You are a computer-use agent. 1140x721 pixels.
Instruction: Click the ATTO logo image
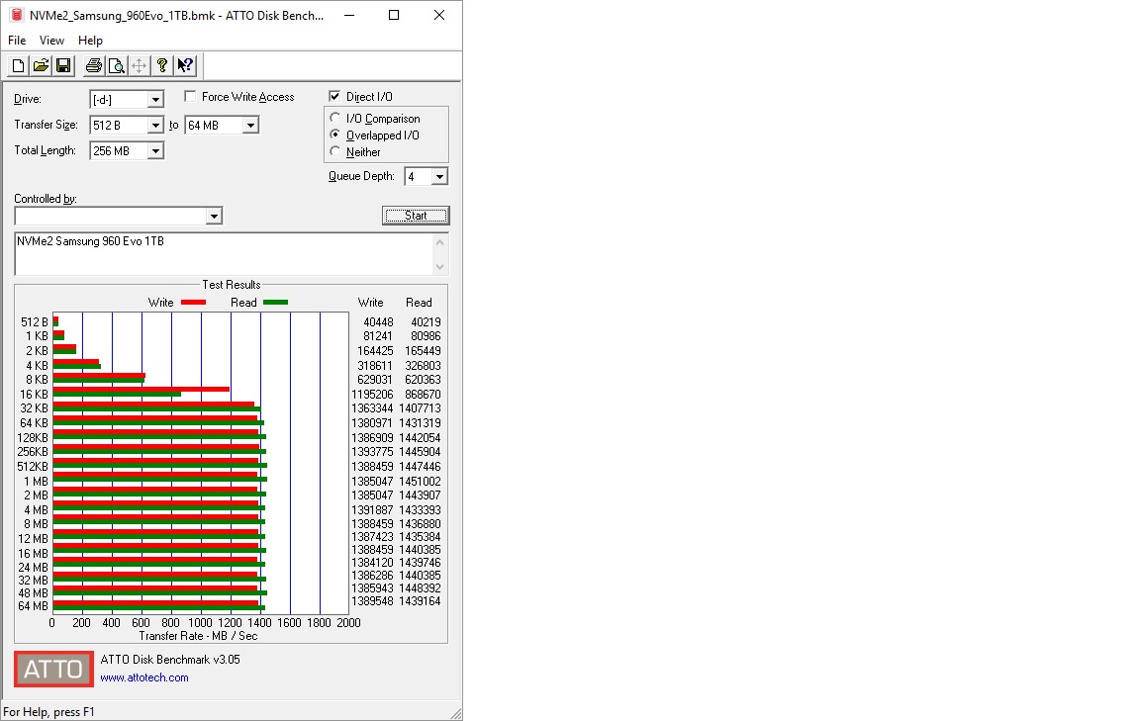[53, 669]
